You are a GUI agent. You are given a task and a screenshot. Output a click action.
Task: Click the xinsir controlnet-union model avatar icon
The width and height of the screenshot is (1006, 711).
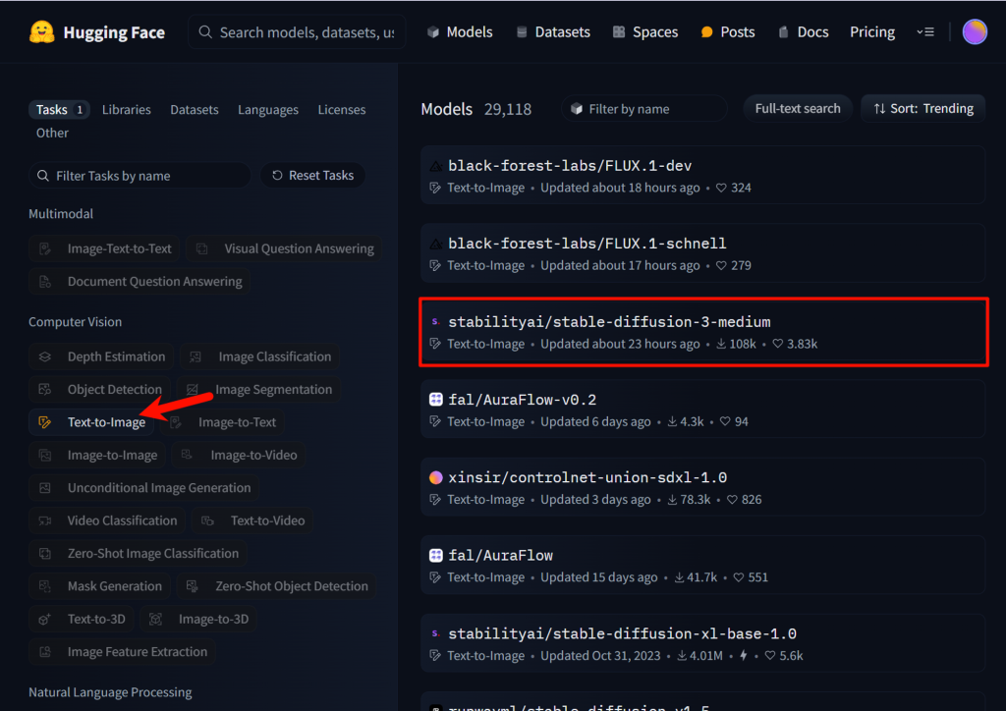tap(436, 478)
